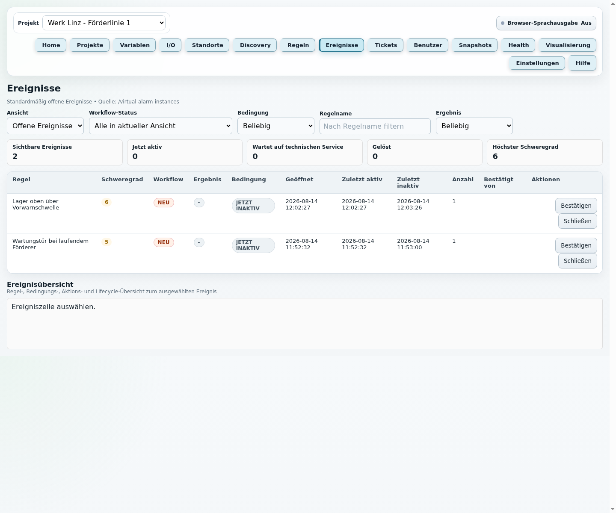This screenshot has width=616, height=513.
Task: Click opened timestamp 12:02:27 in Geöffnet column
Action: 302,204
